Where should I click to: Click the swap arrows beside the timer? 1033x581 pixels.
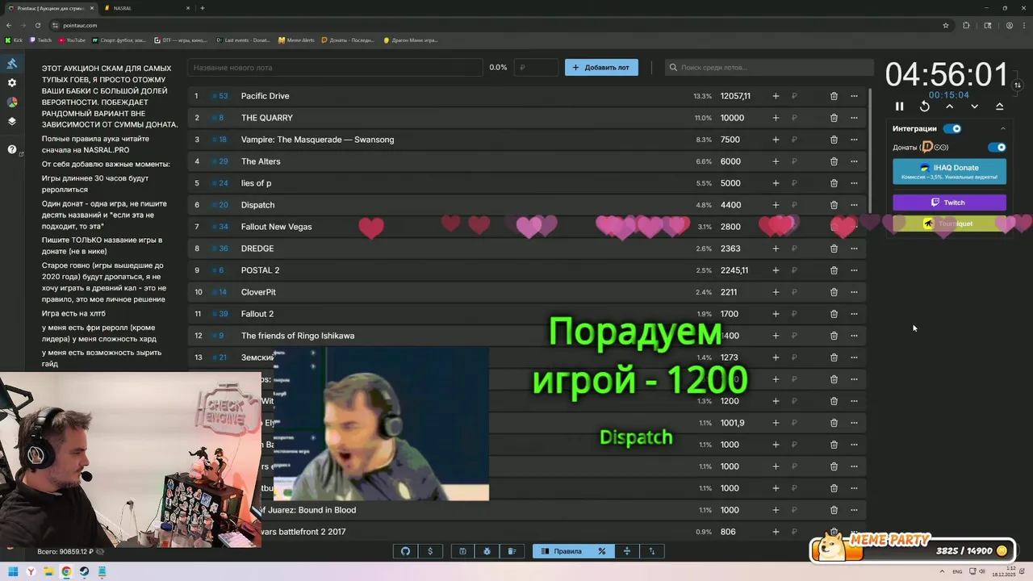click(1018, 85)
